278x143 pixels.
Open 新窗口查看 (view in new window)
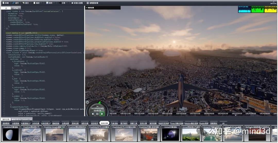coord(77,3)
